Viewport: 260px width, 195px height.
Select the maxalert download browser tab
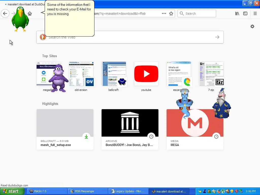coord(25,4)
